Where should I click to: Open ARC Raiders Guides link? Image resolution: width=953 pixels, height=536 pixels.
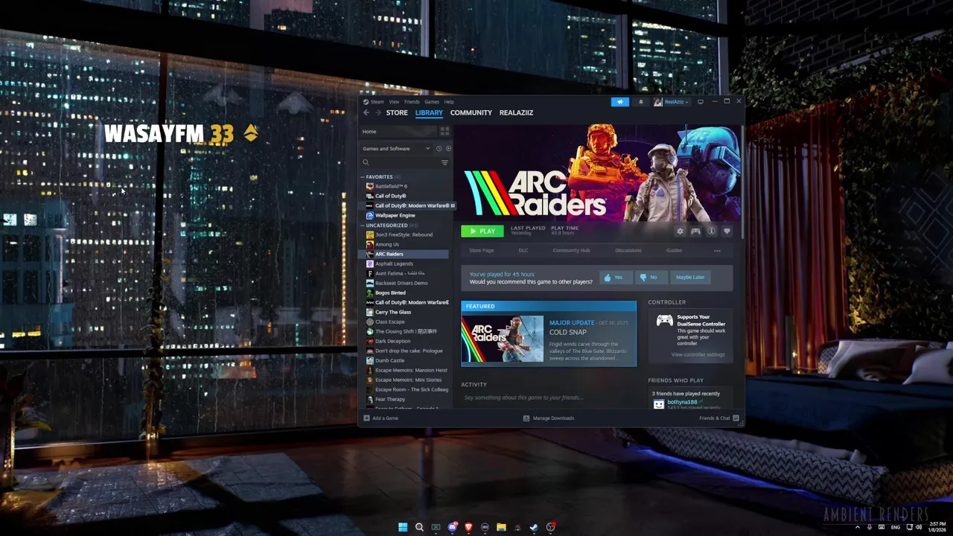674,250
